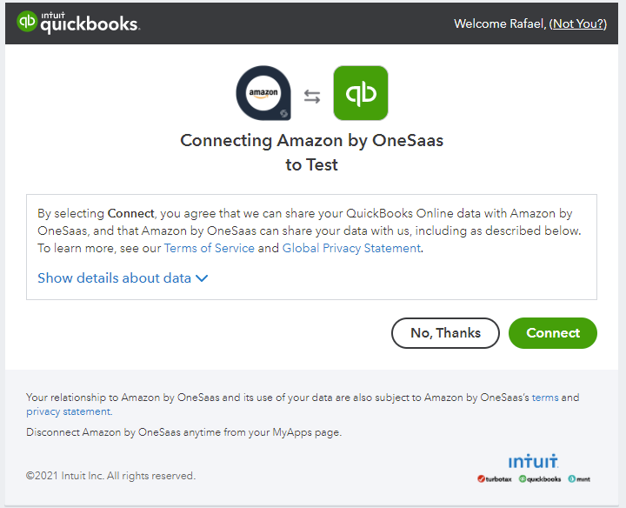The image size is (626, 508).
Task: Click the Connecting Amazon by OneSaas heading
Action: point(312,152)
